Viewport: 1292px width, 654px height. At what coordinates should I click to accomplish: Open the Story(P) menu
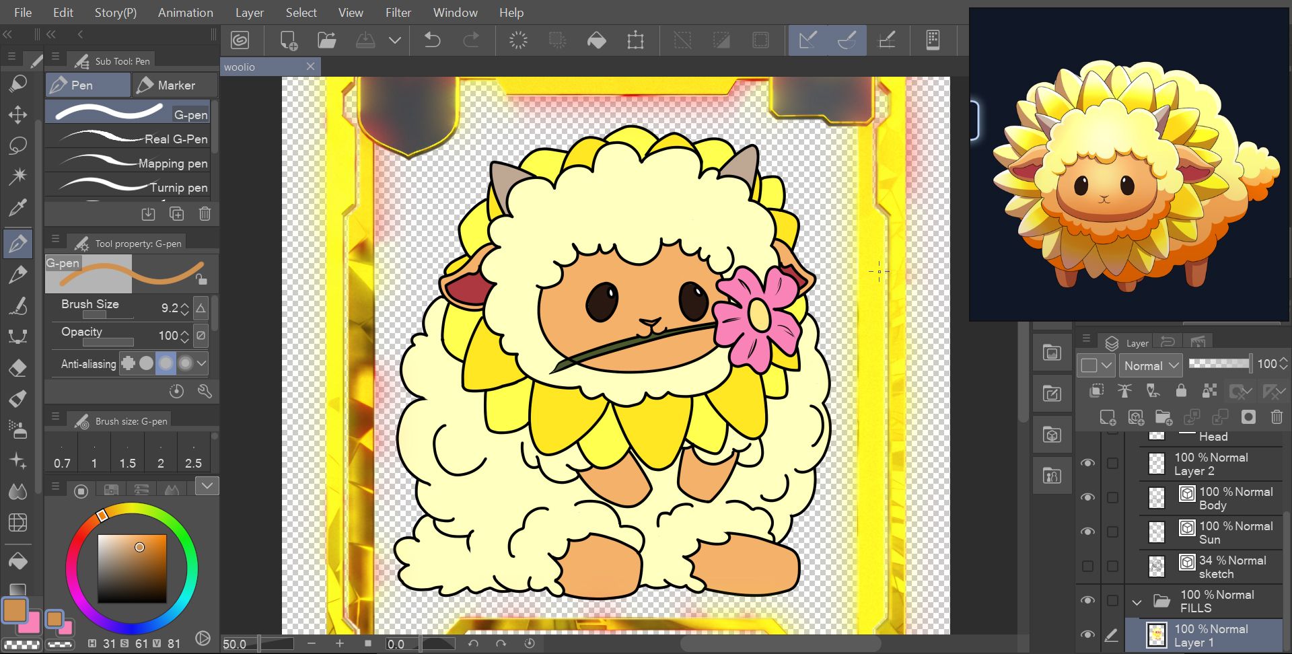point(116,12)
